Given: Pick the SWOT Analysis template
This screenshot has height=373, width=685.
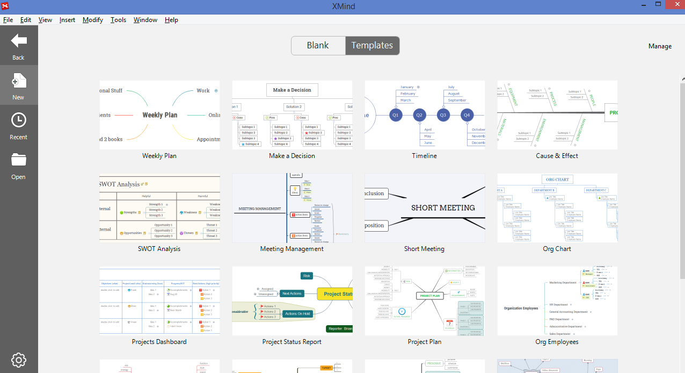Looking at the screenshot, I should 159,208.
